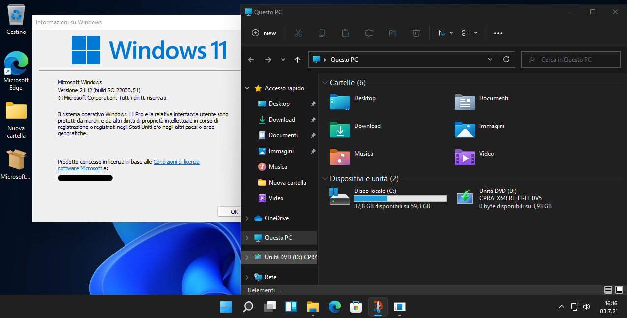Open Microsoft Store from taskbar
Viewport: 627px width, 318px height.
[x=356, y=307]
